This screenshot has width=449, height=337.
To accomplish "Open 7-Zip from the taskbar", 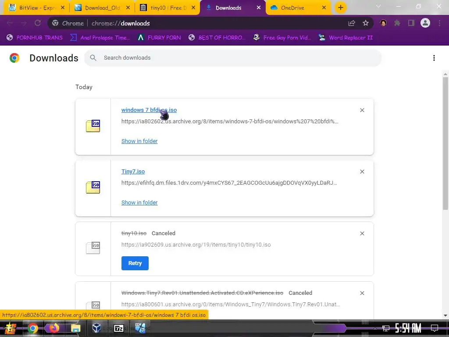I will [x=118, y=328].
